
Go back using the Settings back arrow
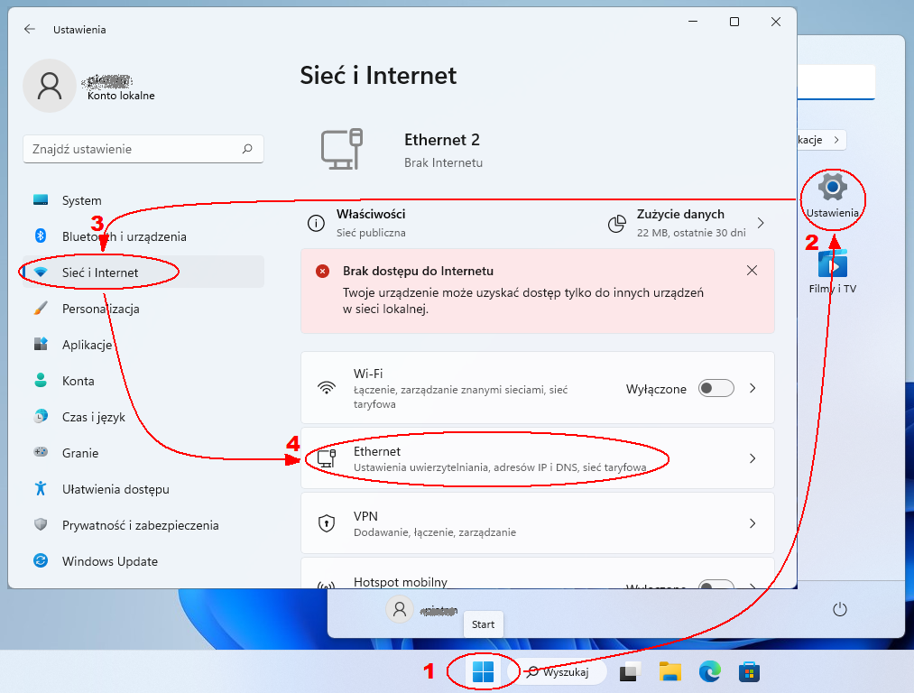[30, 29]
